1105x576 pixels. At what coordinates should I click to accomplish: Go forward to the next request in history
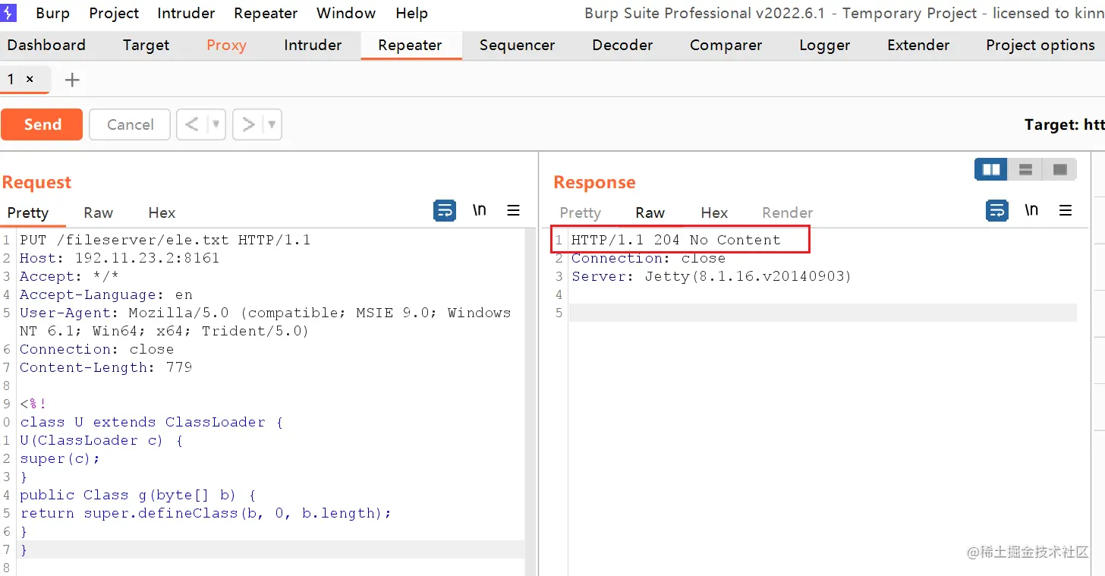point(248,124)
